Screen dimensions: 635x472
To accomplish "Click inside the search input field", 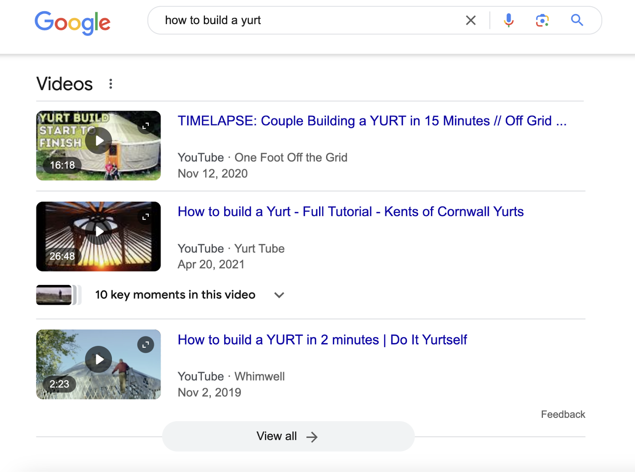I will click(x=278, y=20).
